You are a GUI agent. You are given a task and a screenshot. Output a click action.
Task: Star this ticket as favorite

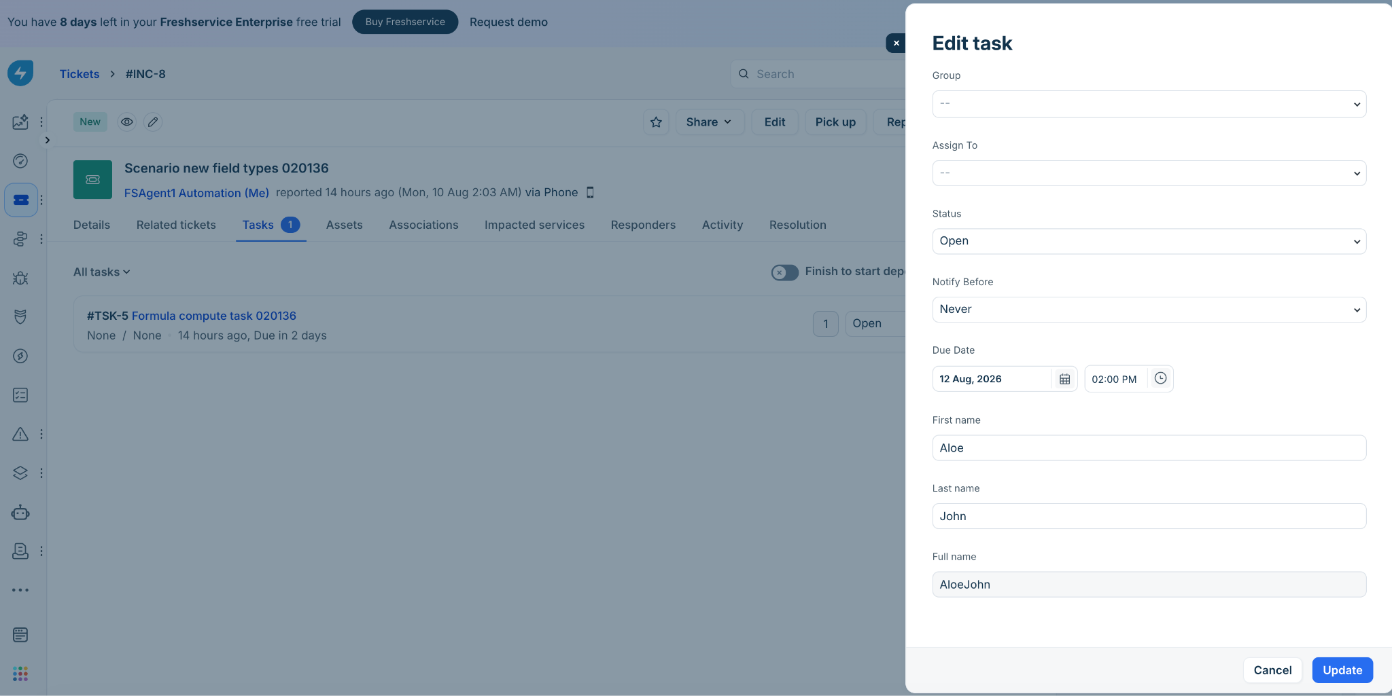(656, 122)
